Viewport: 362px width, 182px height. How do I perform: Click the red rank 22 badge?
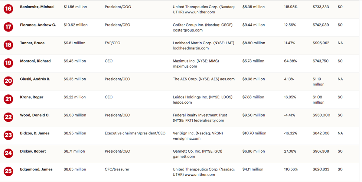pyautogui.click(x=8, y=117)
